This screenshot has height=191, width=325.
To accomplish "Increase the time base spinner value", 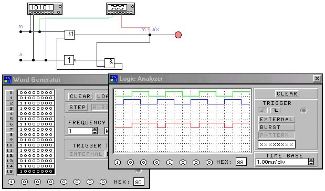I will (311, 160).
